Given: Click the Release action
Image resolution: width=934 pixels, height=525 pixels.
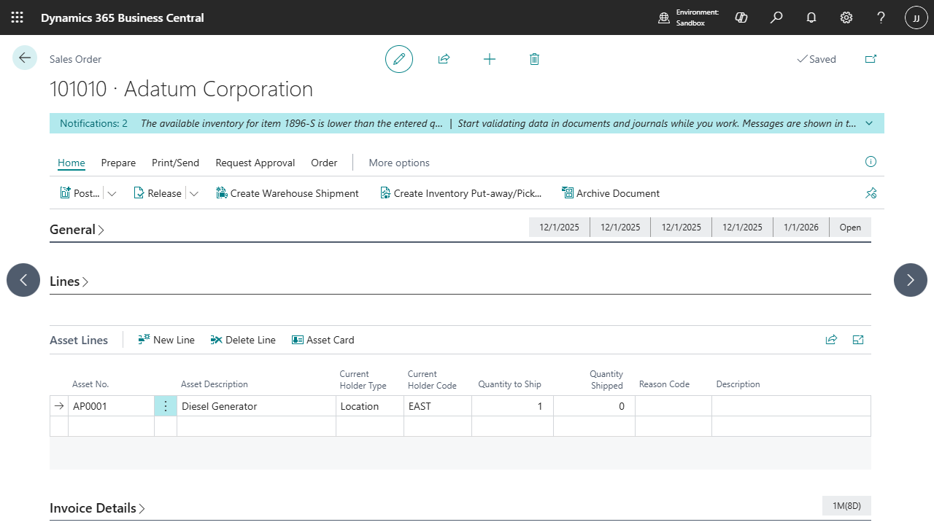Looking at the screenshot, I should tap(158, 193).
